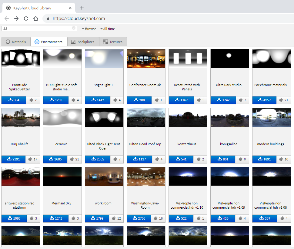Like the konzerthaus environment
Screen dimensions: 294x249
click(200, 159)
